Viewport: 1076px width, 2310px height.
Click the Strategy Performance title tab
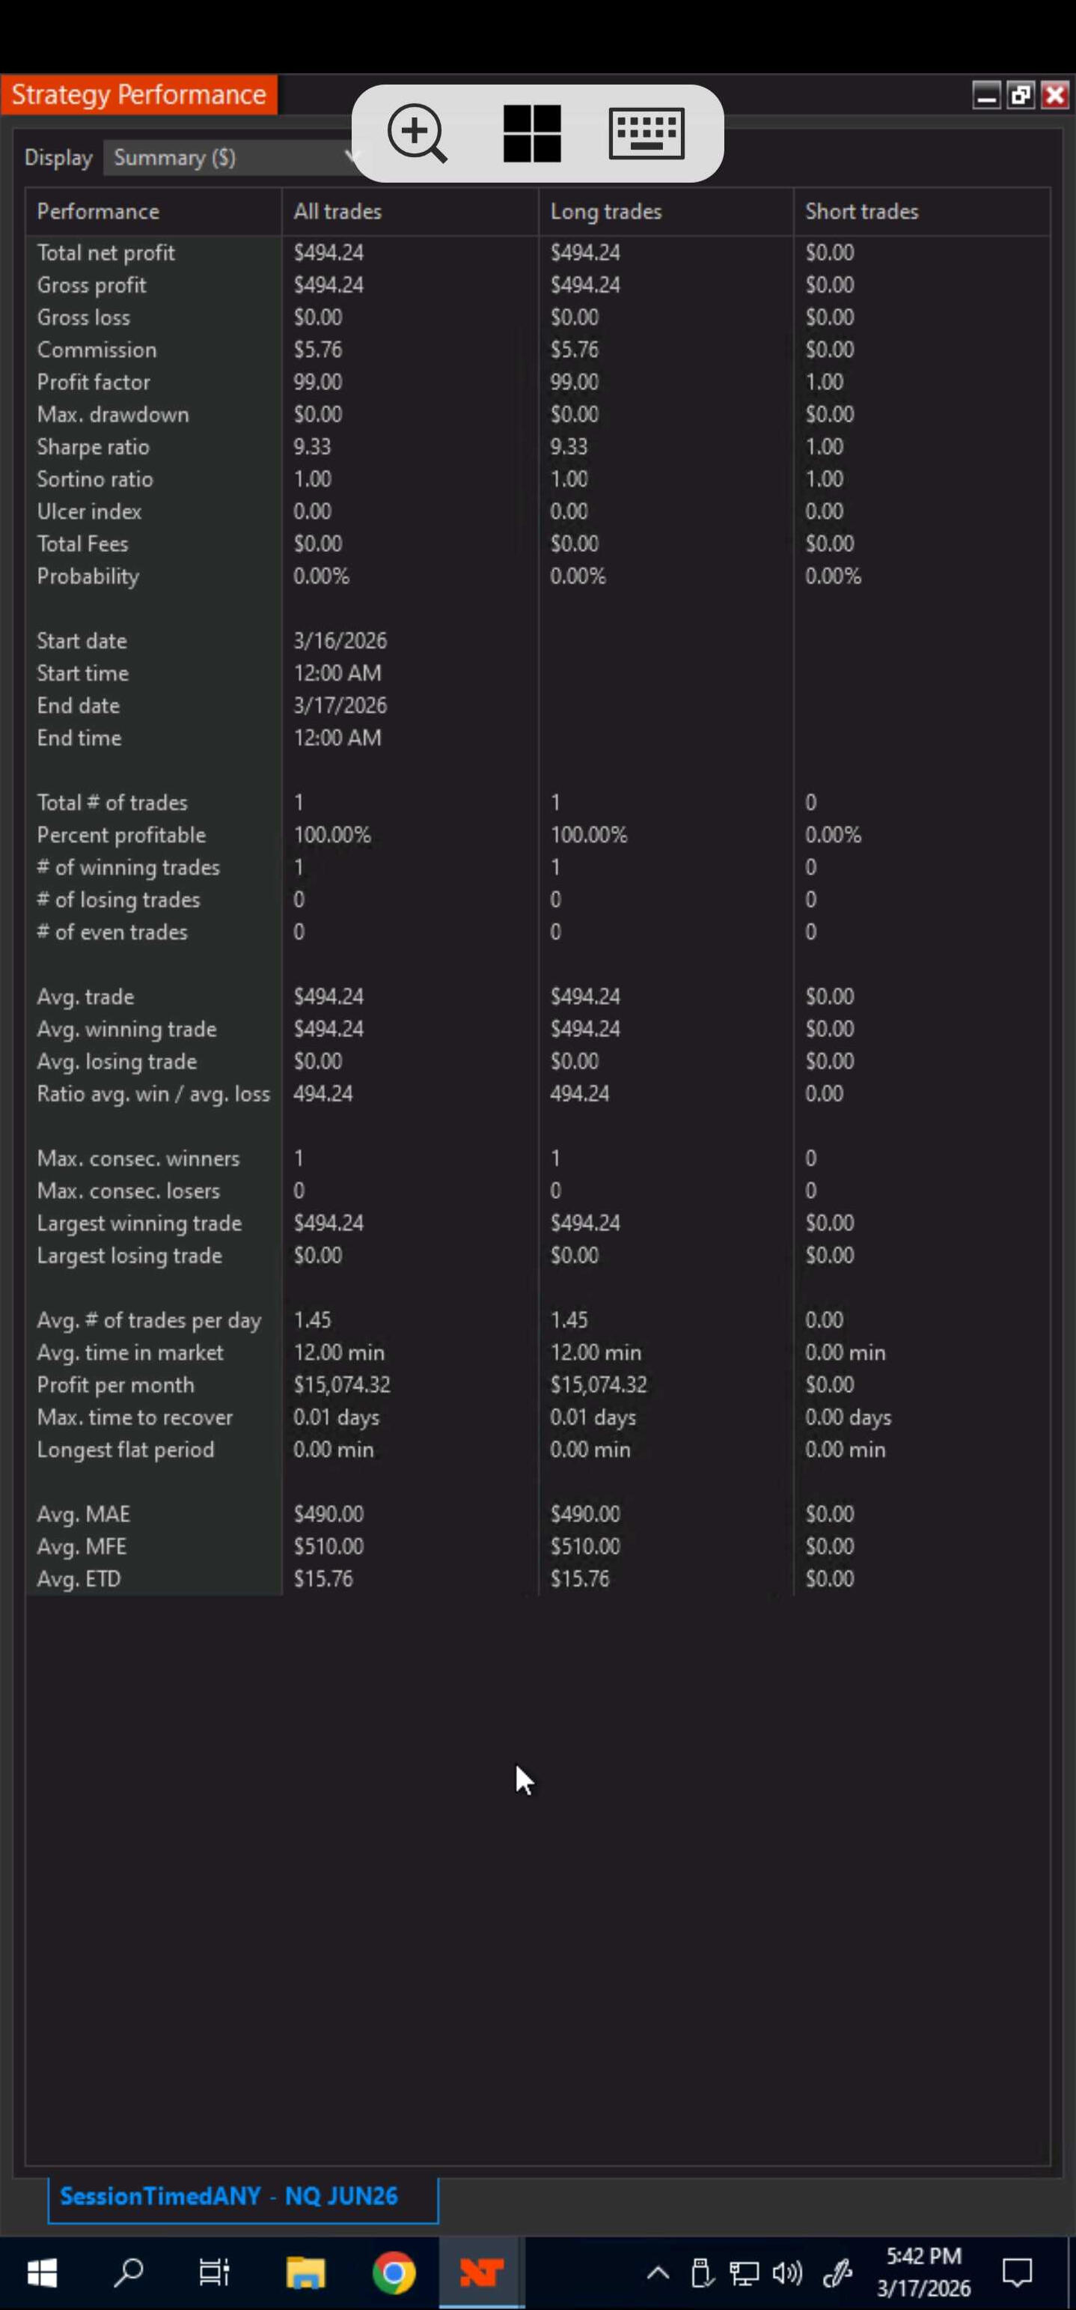click(139, 95)
